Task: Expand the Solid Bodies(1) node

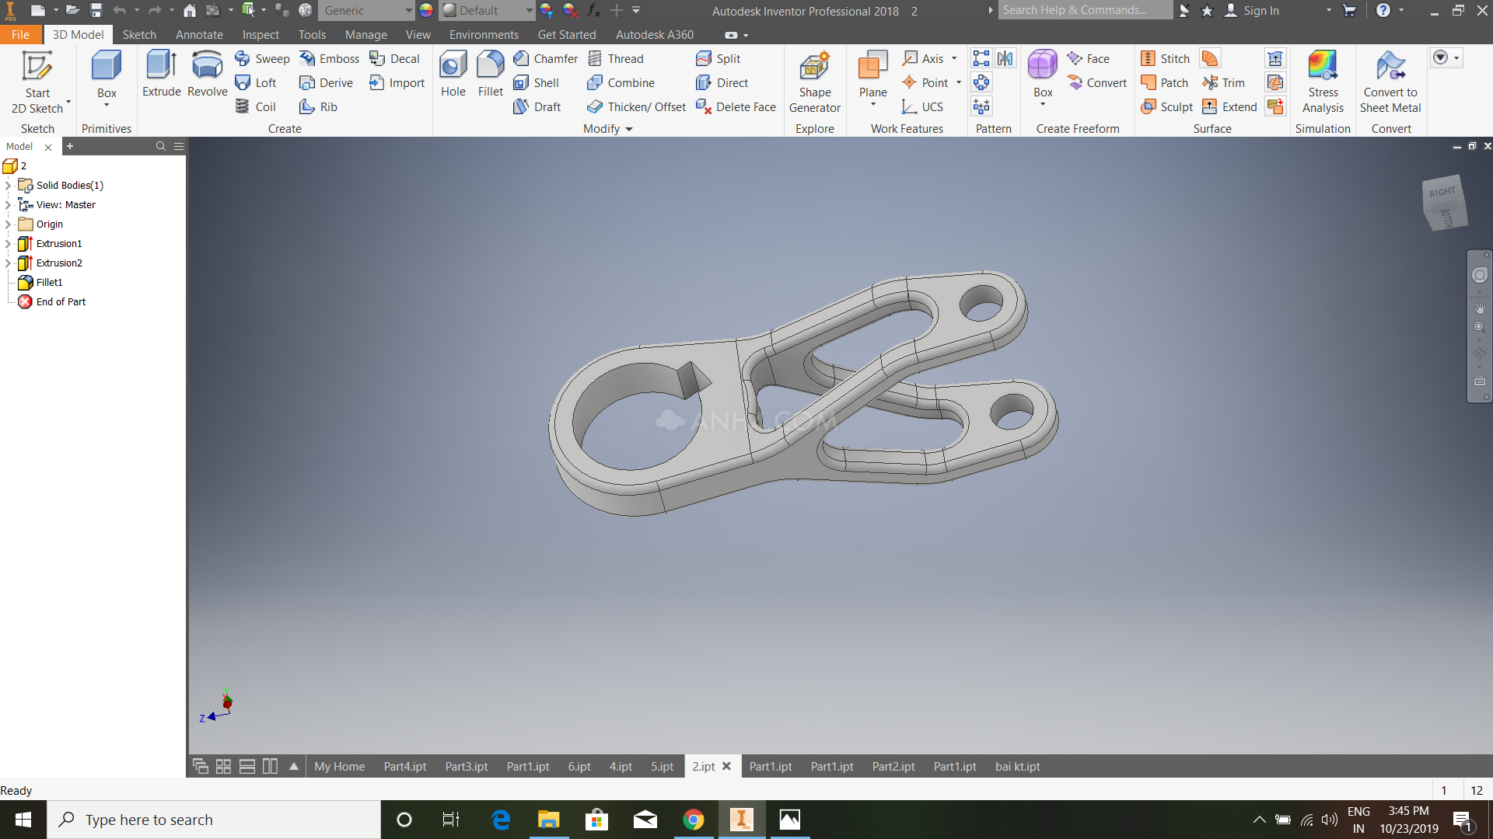Action: tap(8, 186)
